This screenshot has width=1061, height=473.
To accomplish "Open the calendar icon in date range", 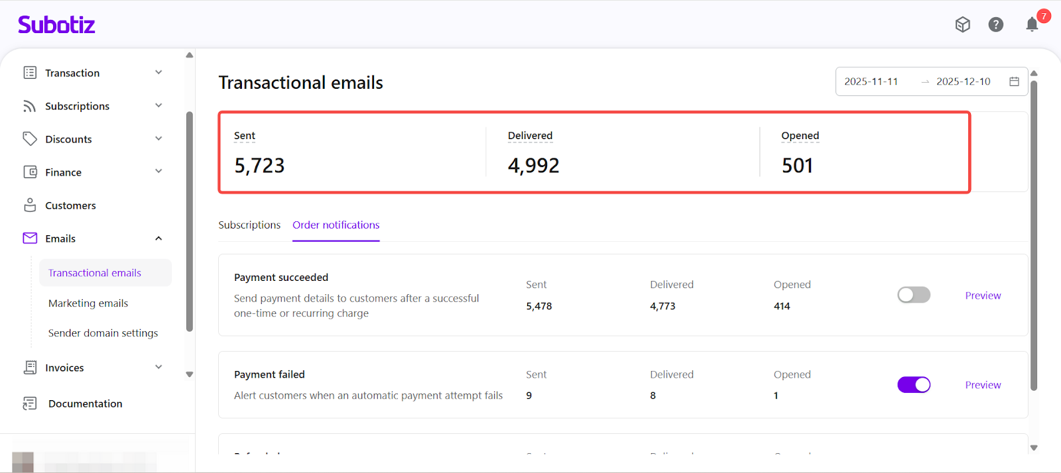I will 1014,81.
